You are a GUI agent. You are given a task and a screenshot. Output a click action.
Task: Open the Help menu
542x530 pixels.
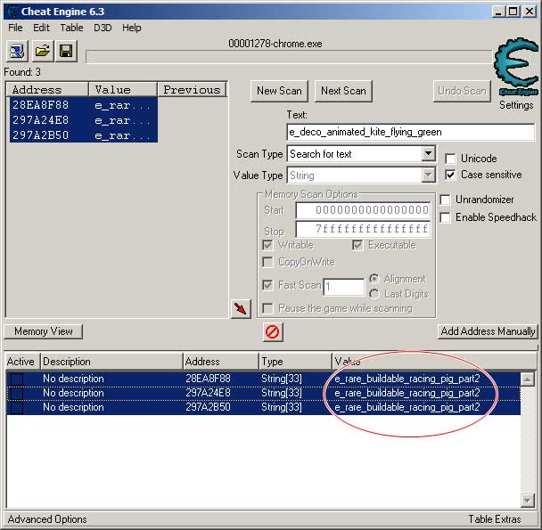click(x=132, y=28)
